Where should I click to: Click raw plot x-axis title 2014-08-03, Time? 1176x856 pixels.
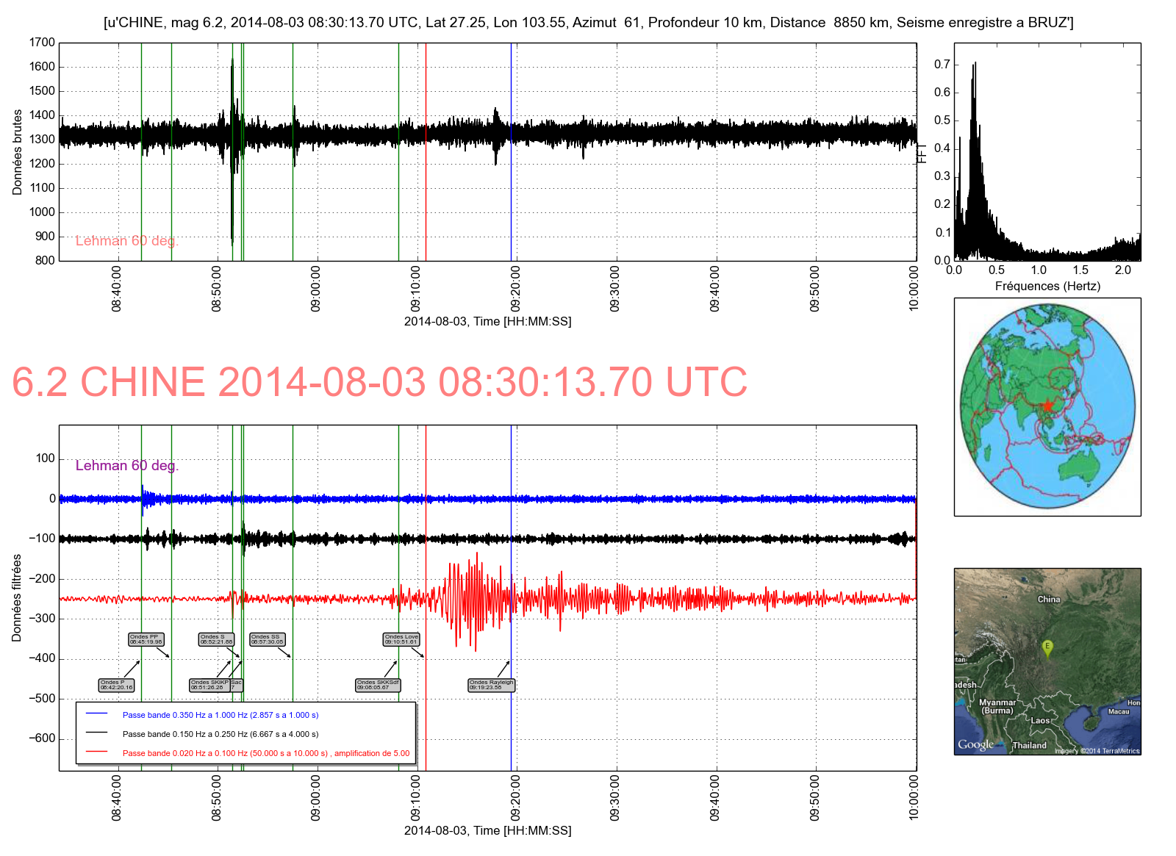tap(487, 322)
